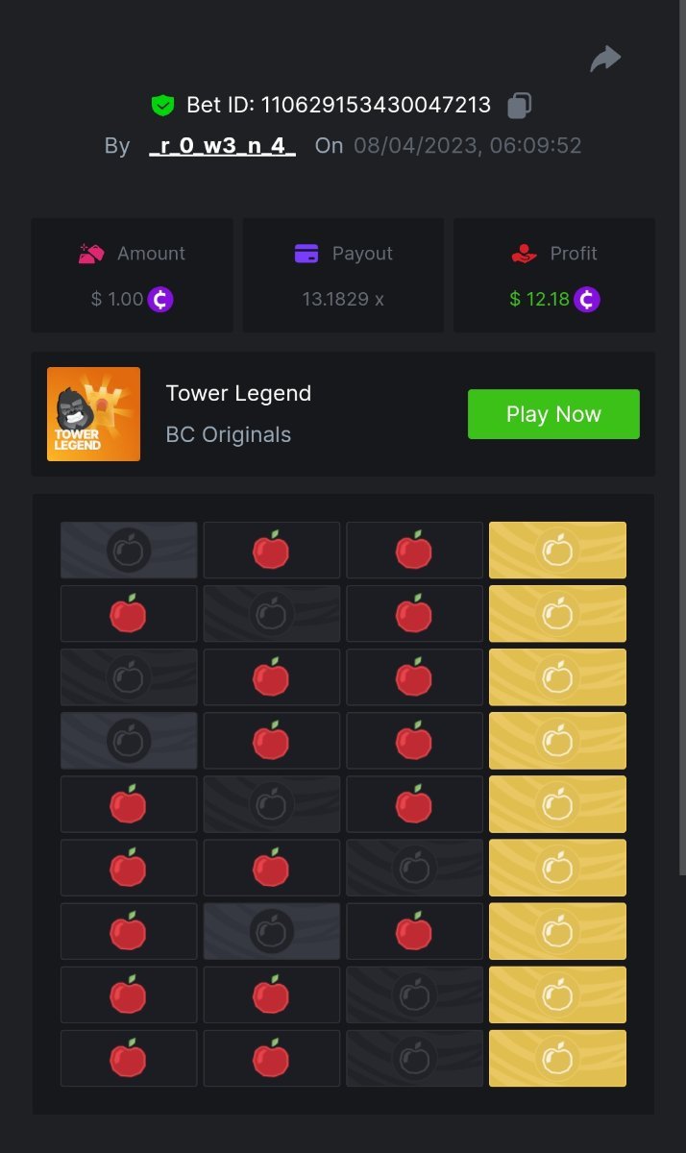Viewport: 686px width, 1153px height.
Task: Click the gold apple tile in top row
Action: pos(557,551)
